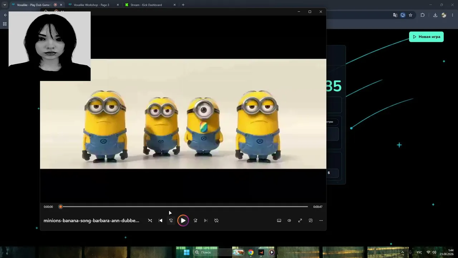Close the Voxalike Workshop Page 3 tab

click(118, 5)
